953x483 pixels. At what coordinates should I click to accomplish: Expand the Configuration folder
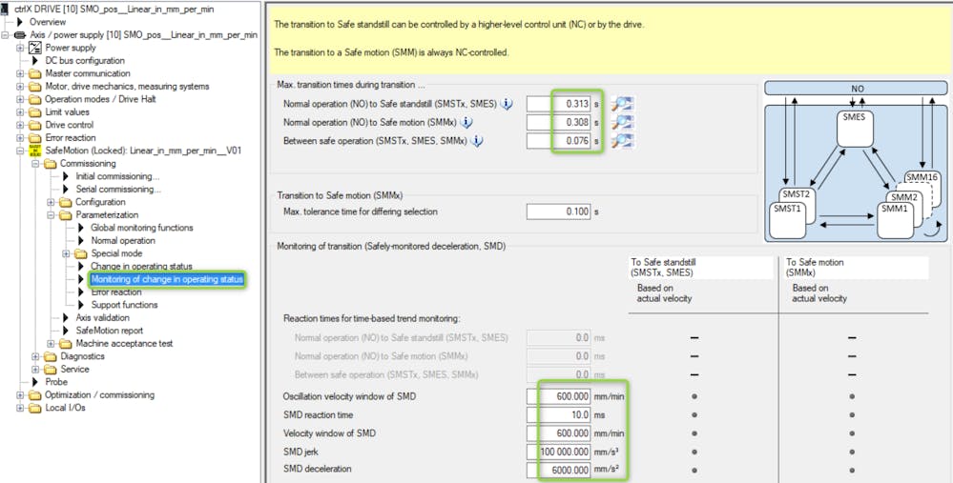52,202
